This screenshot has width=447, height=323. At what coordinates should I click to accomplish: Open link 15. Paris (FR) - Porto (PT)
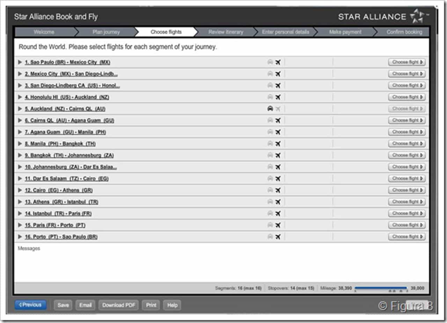pyautogui.click(x=55, y=225)
